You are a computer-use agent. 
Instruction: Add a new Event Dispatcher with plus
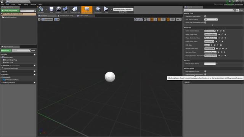35,83
